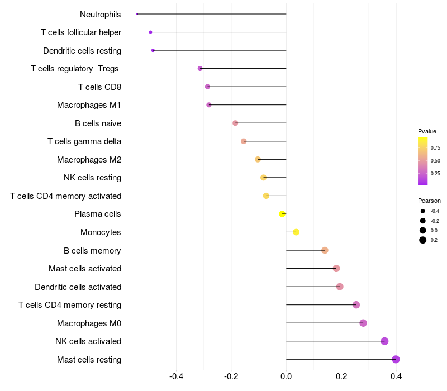Select the T cells regulatory Tregs dot
The height and width of the screenshot is (391, 447).
200,68
